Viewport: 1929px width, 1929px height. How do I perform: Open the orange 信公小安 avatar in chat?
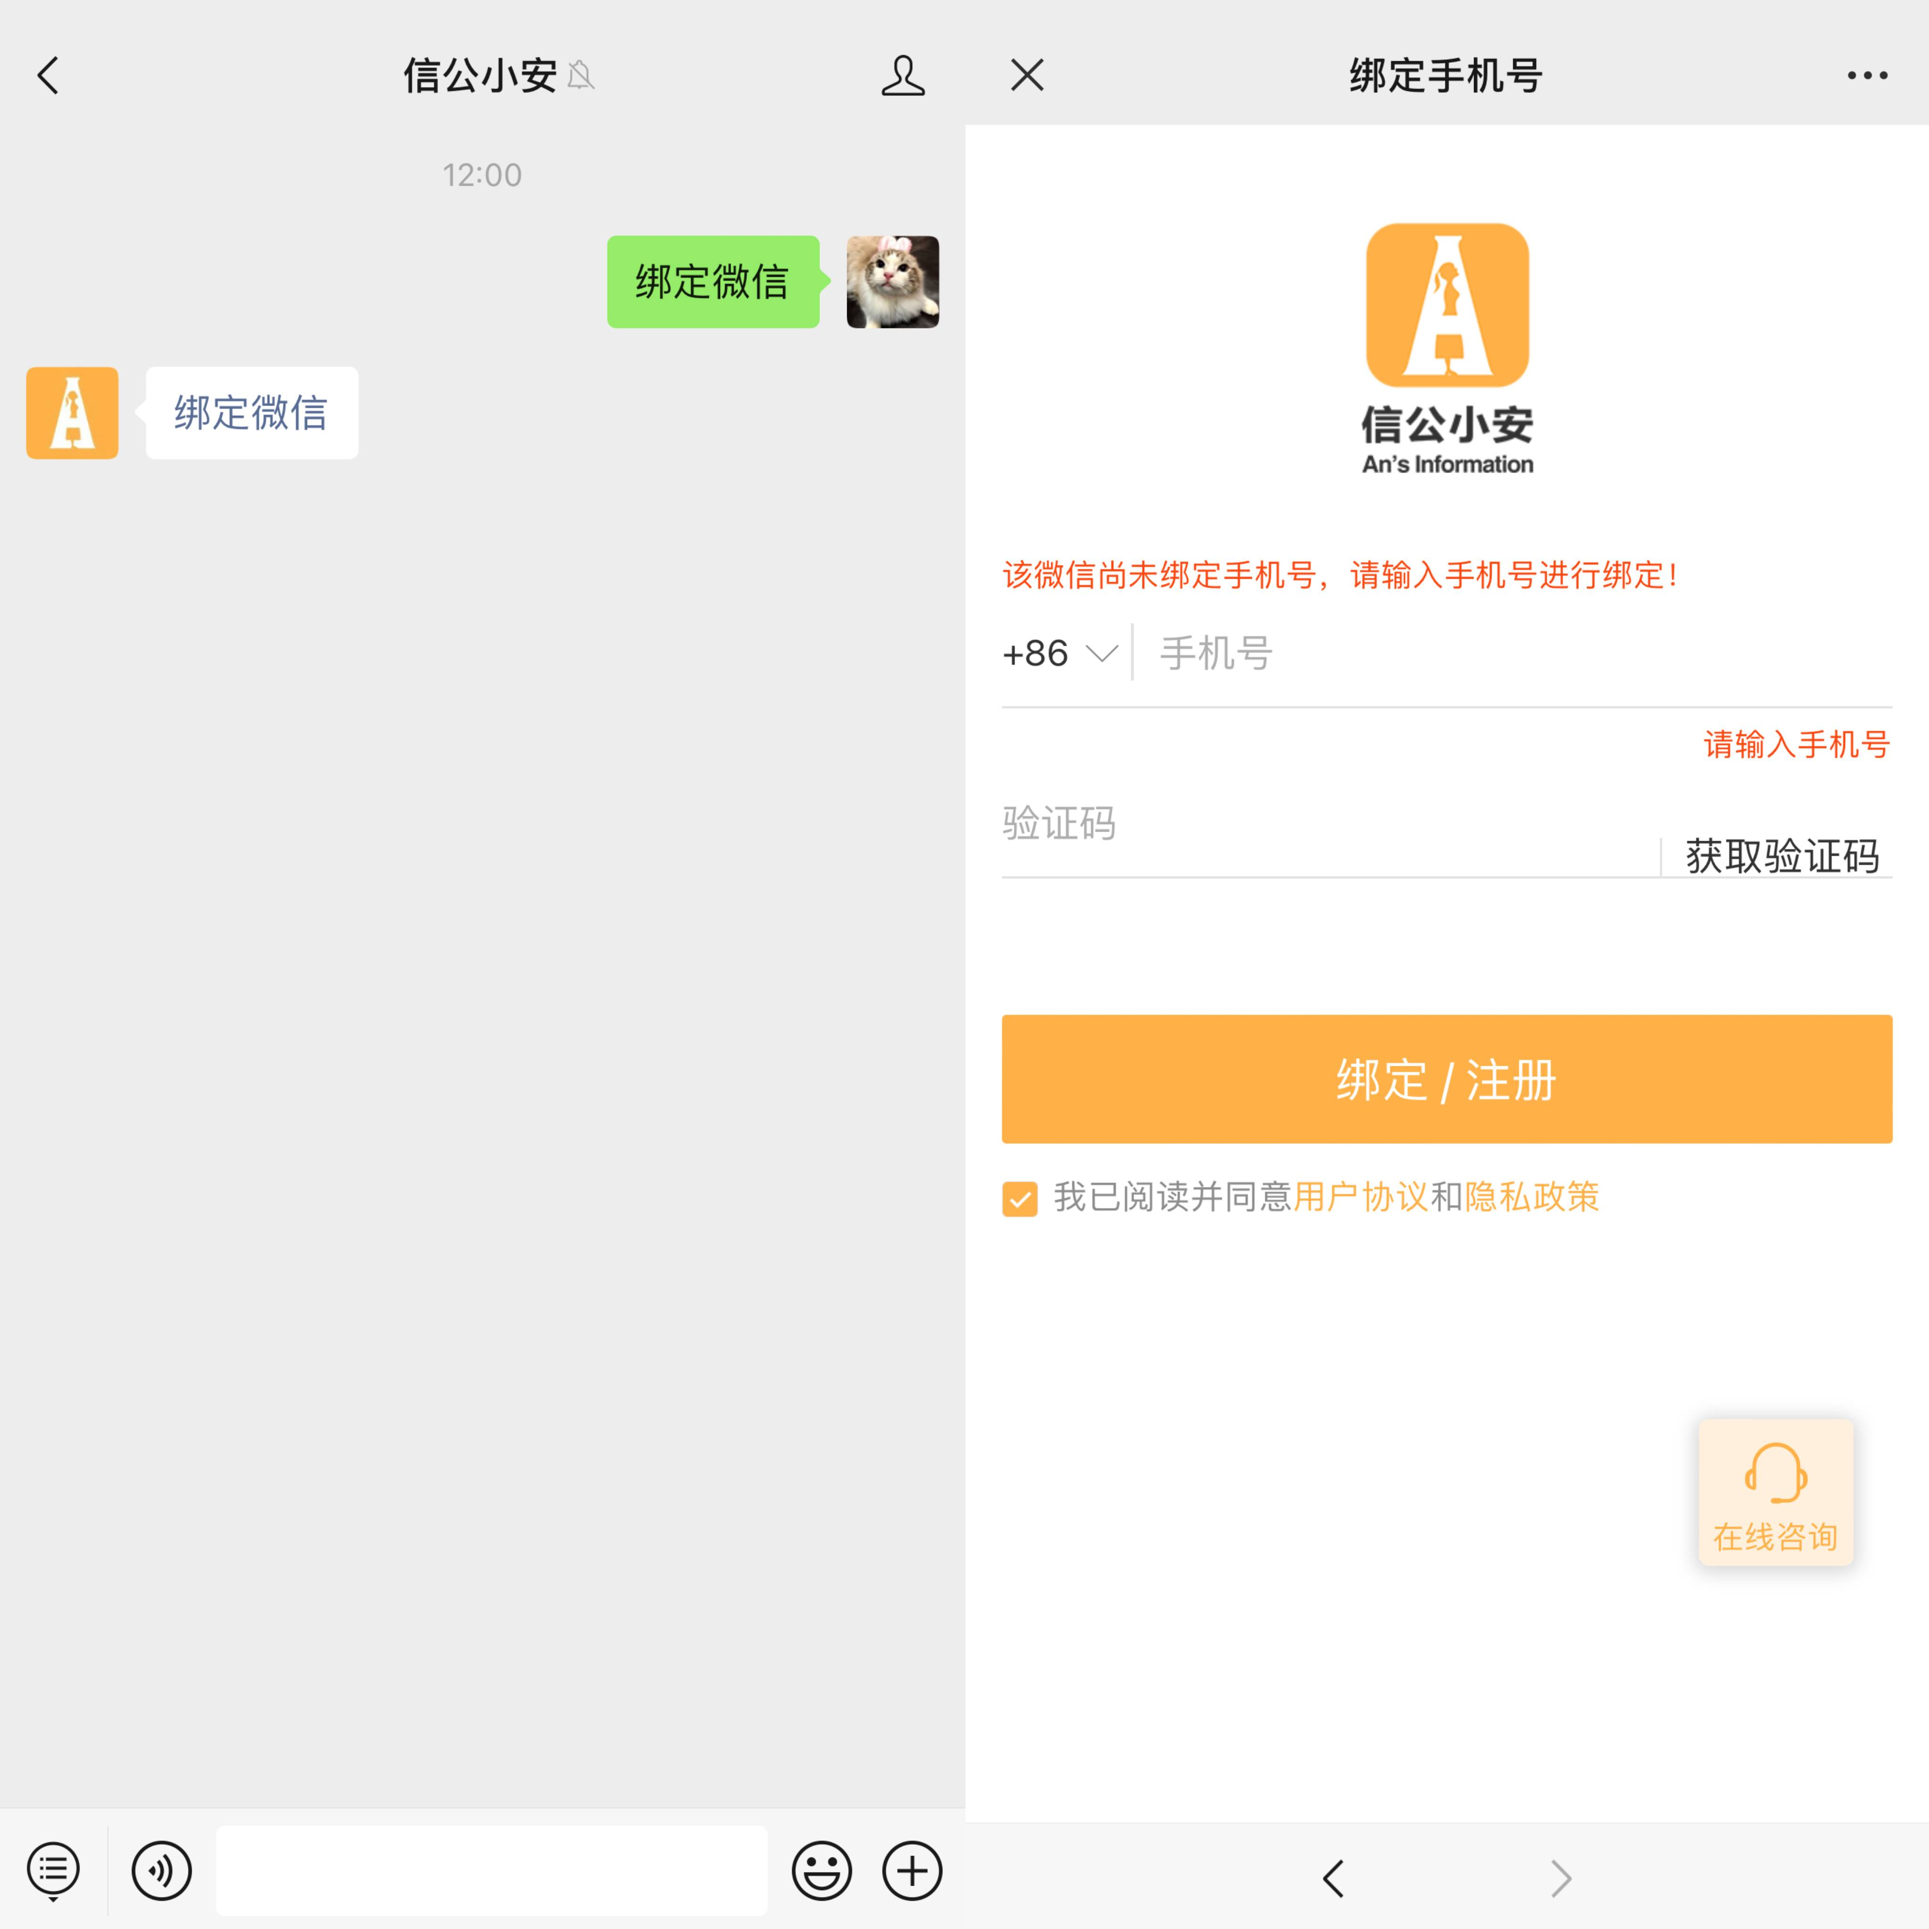point(72,413)
